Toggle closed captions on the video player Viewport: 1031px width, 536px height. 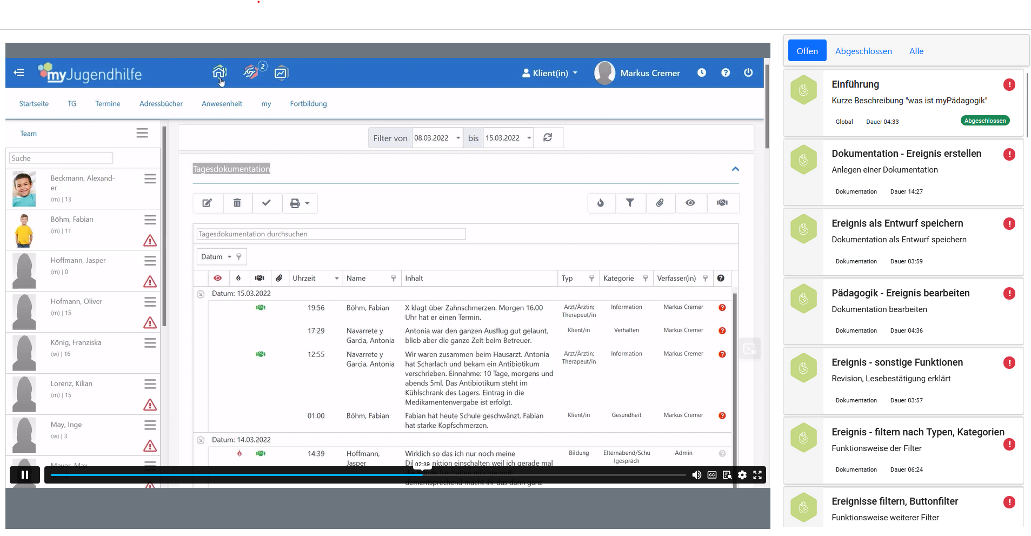pyautogui.click(x=712, y=475)
